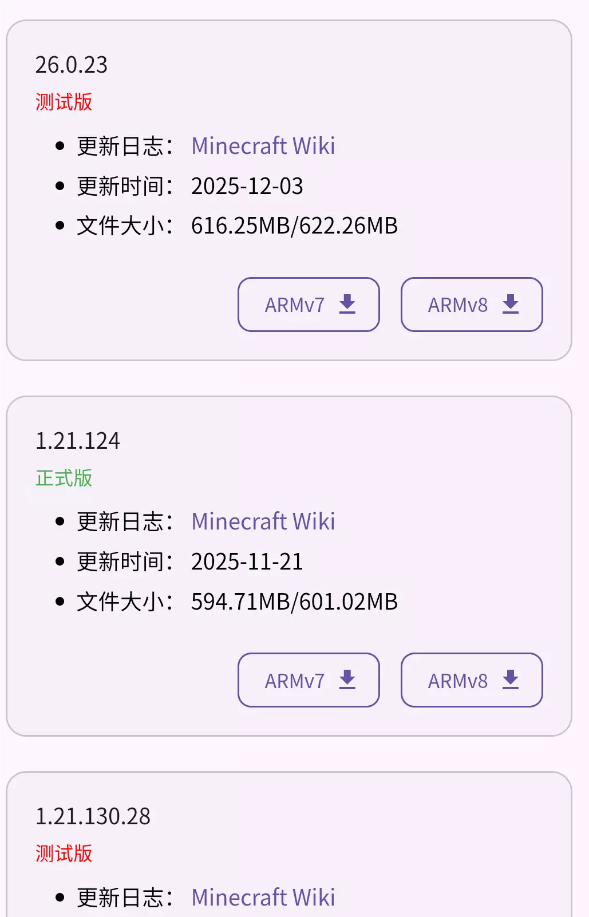Click the file size 616.25MB/622.26MB text

point(294,226)
